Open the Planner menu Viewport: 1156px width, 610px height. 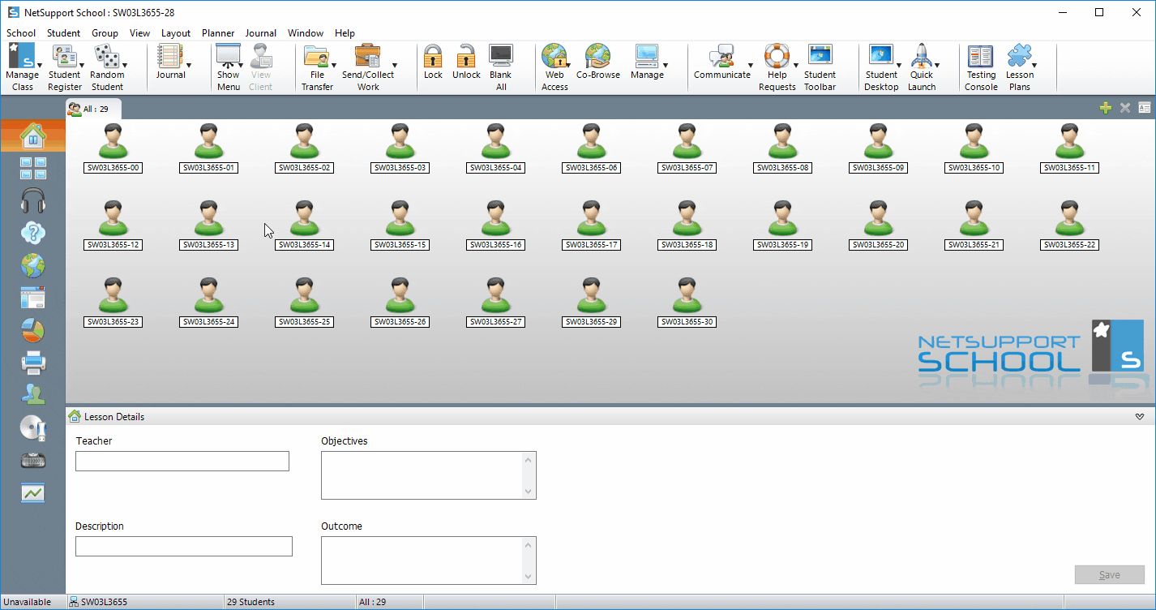218,33
